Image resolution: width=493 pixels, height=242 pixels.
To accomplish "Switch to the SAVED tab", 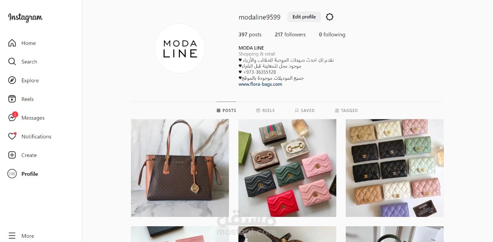I will 305,110.
